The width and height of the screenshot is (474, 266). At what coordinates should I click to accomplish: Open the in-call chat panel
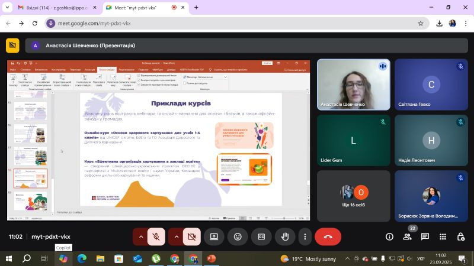(425, 236)
